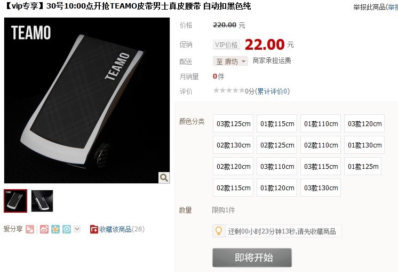Open the delivery city dropdown 至 廊坊
Image resolution: width=398 pixels, height=272 pixels.
[x=230, y=61]
